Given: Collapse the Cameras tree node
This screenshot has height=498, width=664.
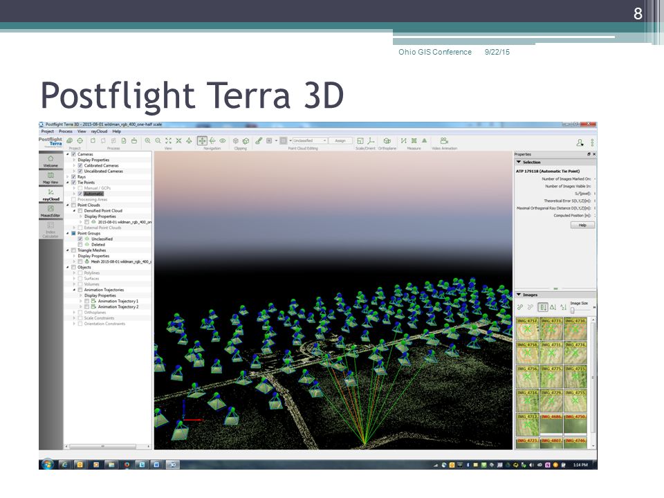Looking at the screenshot, I should [x=68, y=154].
